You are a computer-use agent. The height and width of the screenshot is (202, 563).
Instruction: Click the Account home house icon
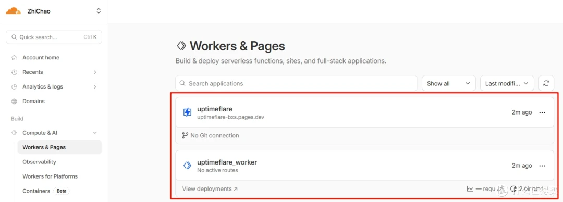[x=14, y=58]
